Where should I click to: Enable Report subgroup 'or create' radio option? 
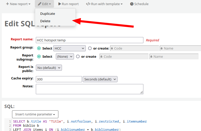click(78, 56)
